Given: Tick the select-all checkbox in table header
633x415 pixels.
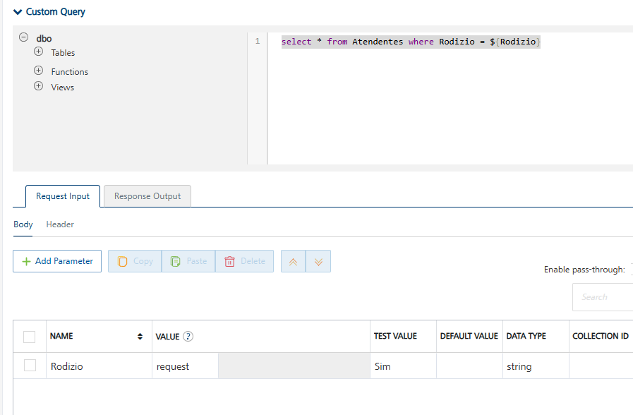Looking at the screenshot, I should click(x=30, y=337).
